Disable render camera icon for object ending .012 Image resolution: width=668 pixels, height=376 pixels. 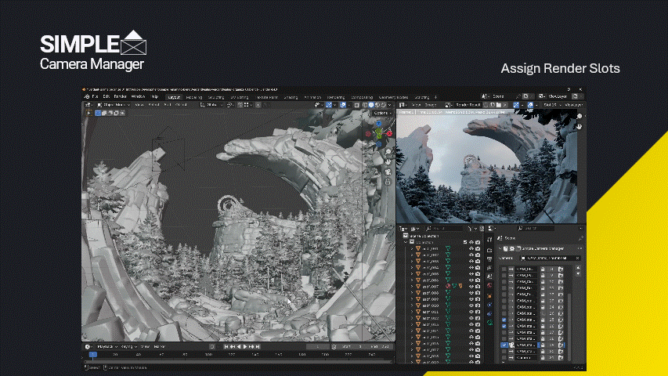tap(478, 318)
